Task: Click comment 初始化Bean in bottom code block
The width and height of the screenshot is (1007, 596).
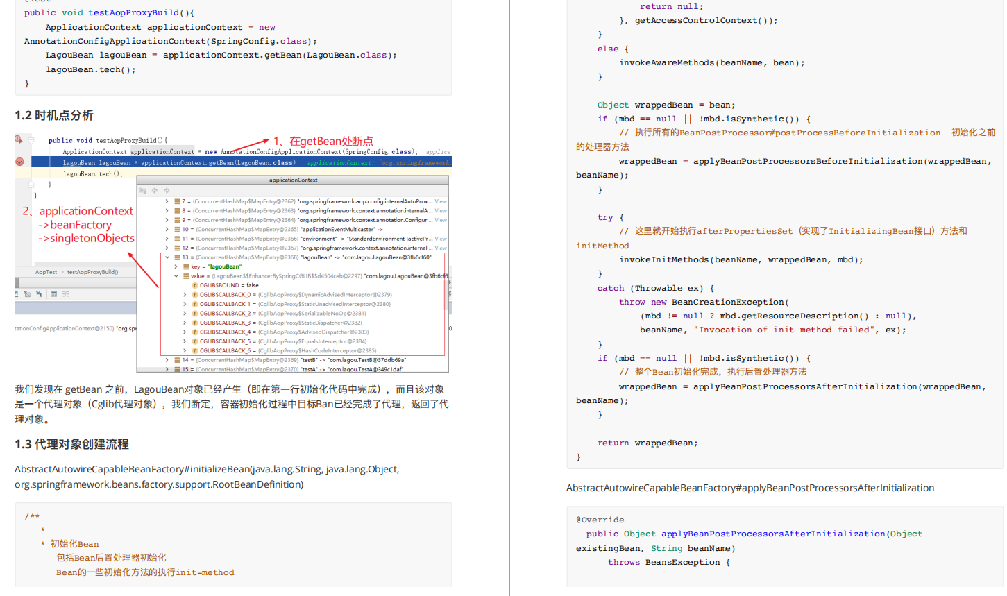Action: [74, 544]
